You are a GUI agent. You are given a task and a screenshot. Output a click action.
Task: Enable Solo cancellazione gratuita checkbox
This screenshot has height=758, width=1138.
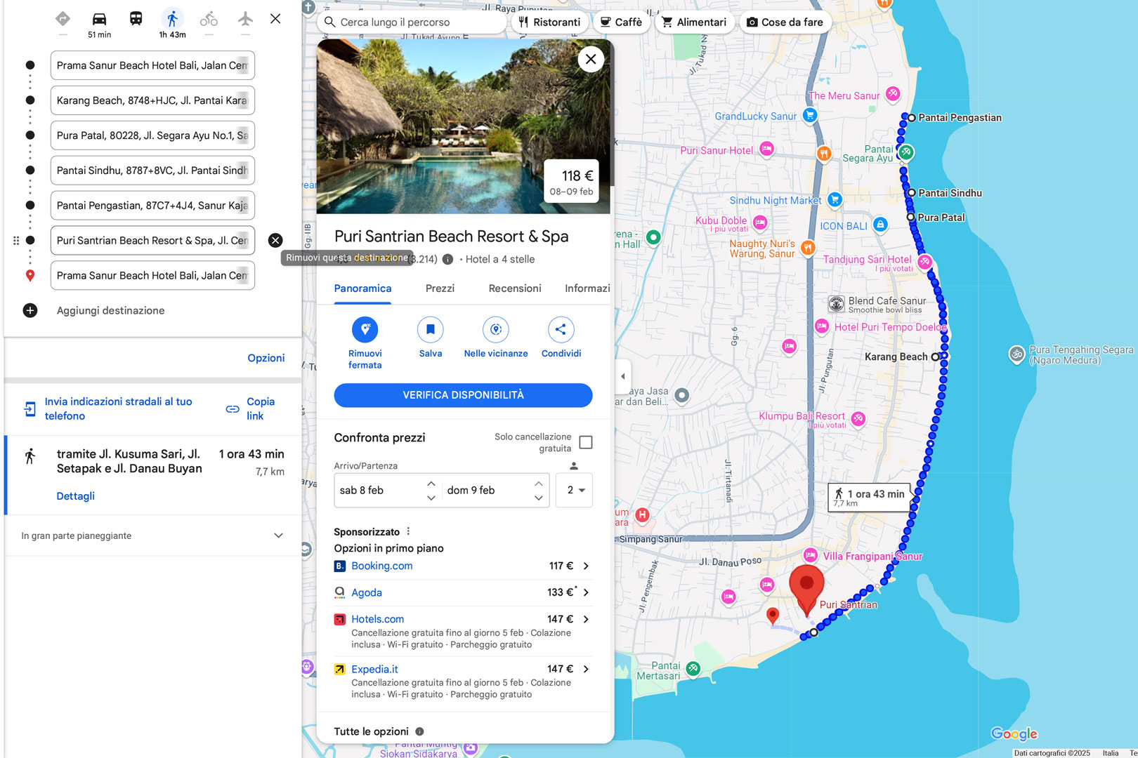click(x=586, y=442)
